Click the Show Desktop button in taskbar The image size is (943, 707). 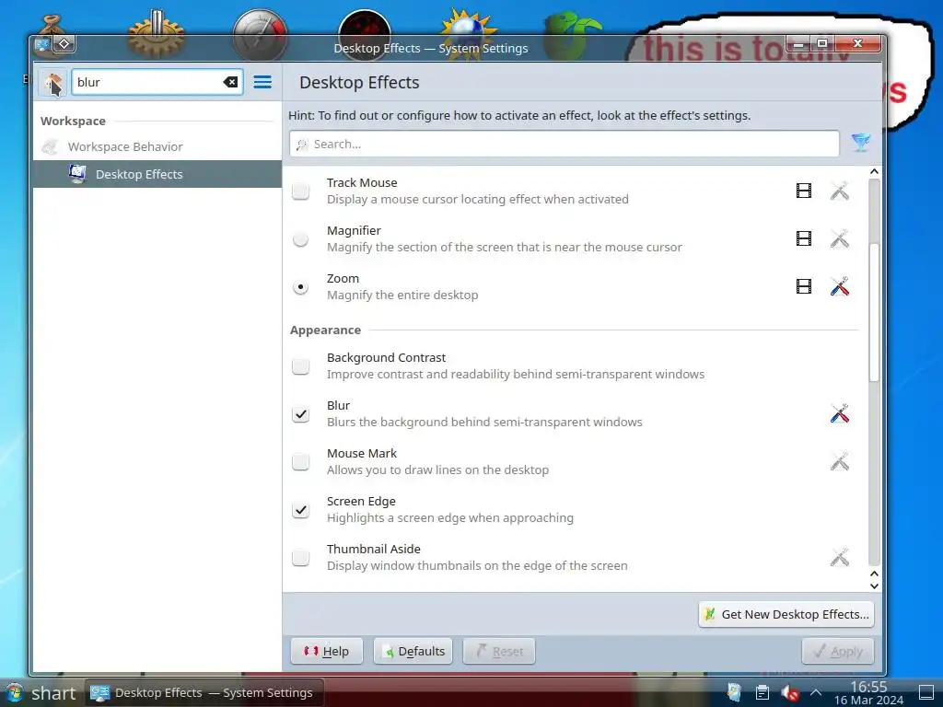click(x=926, y=692)
